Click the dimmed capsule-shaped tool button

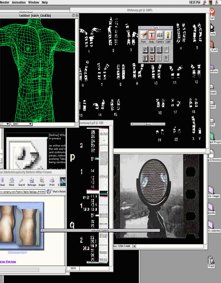tap(159, 58)
